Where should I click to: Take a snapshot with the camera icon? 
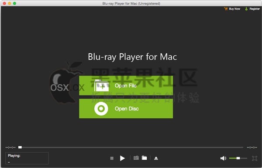tap(136, 158)
